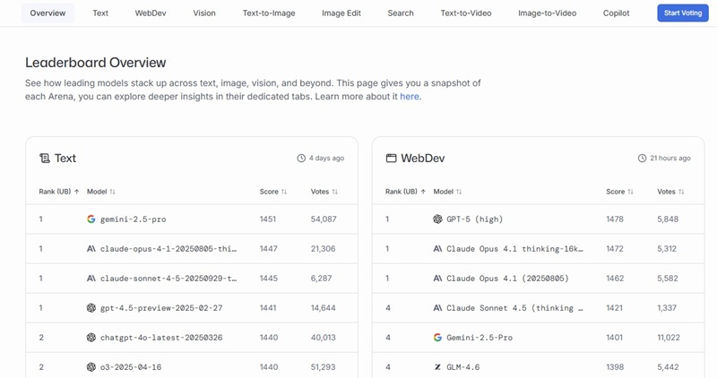The height and width of the screenshot is (378, 717).
Task: Click the Google icon beside Gemini-2.5-Pro in WebDev
Action: click(437, 338)
